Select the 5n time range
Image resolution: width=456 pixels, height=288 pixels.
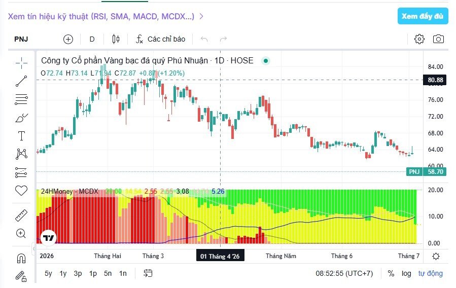(x=108, y=273)
